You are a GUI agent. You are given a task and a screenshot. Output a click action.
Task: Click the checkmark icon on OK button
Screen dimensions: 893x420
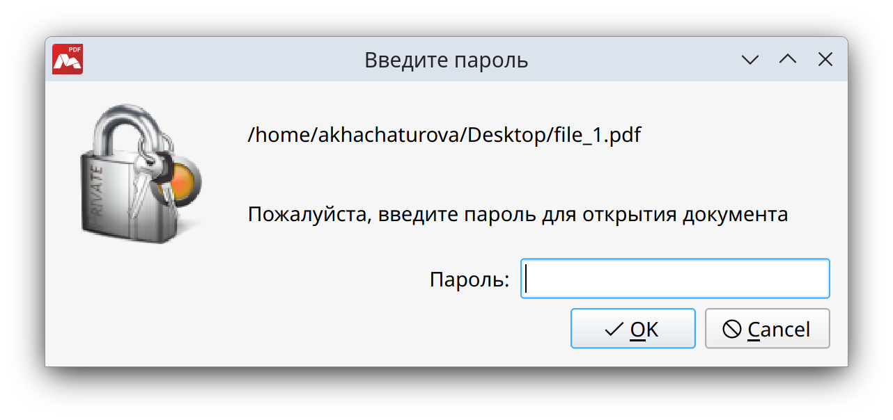tap(614, 329)
